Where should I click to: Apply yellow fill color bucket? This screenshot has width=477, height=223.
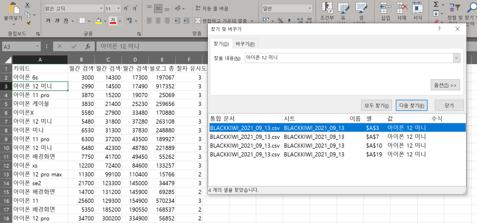[99, 21]
